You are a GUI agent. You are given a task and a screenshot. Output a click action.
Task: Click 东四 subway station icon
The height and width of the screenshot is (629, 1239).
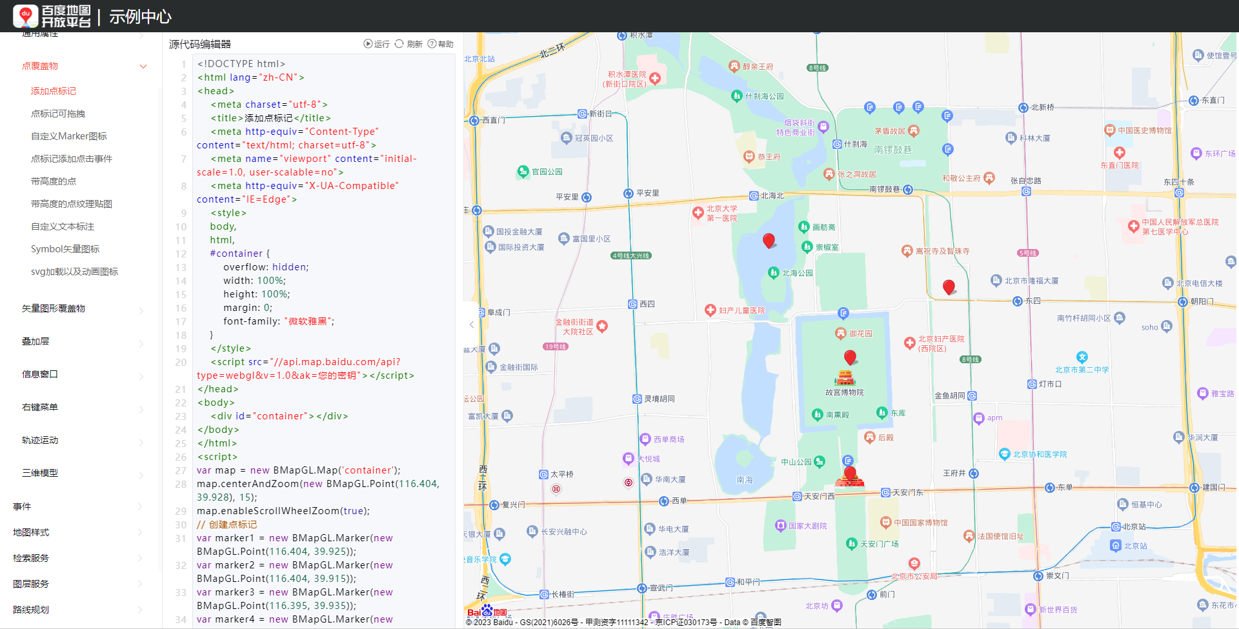click(1018, 301)
